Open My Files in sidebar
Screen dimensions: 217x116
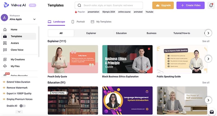[15, 66]
